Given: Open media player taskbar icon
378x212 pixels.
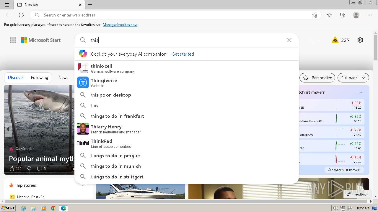Looking at the screenshot, I should [x=43, y=208].
